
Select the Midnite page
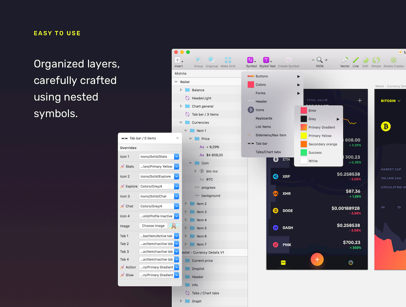pyautogui.click(x=180, y=73)
